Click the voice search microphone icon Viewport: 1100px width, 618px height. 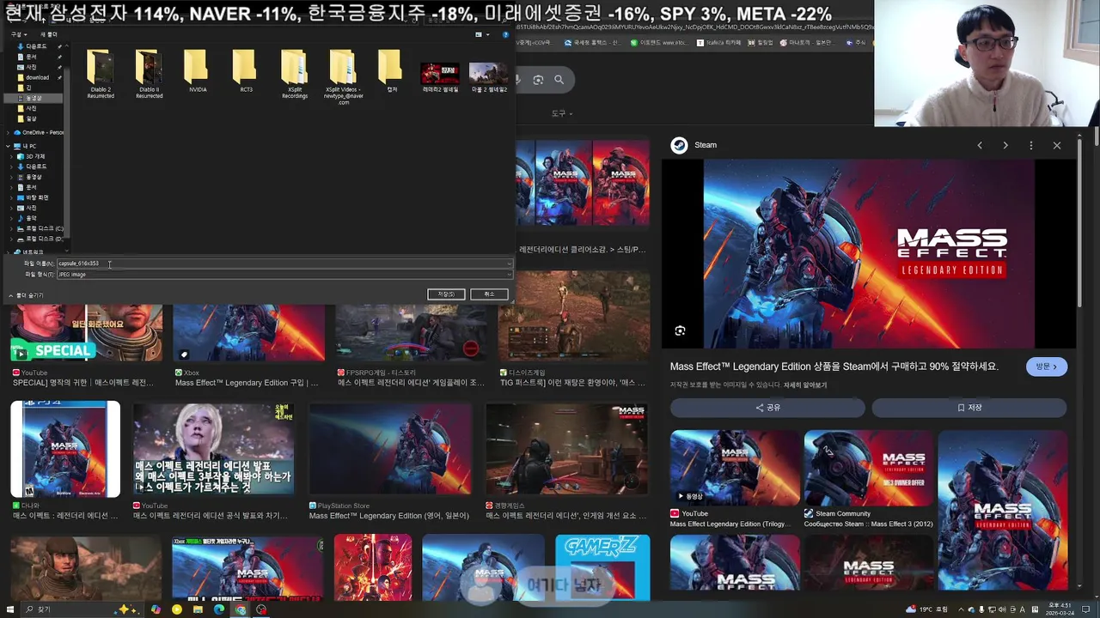(x=516, y=80)
